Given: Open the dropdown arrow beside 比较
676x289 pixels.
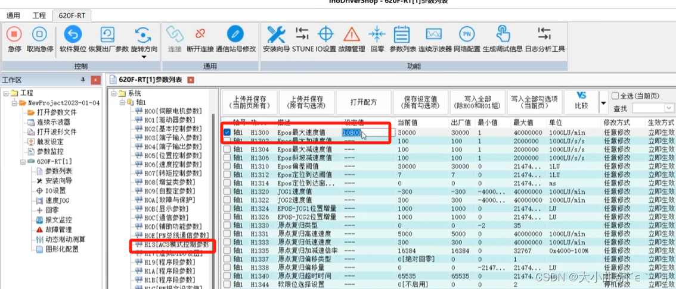Looking at the screenshot, I should (x=603, y=103).
